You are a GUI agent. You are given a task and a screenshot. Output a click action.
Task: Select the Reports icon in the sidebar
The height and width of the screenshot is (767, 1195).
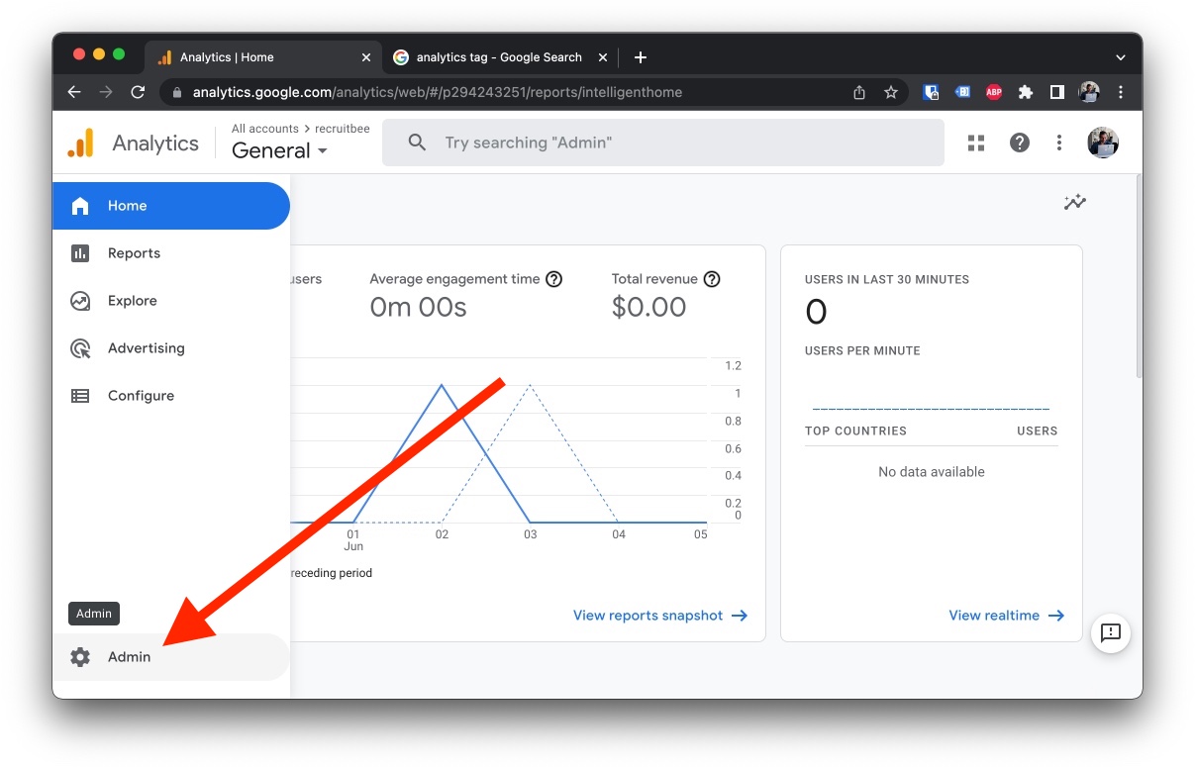click(x=79, y=253)
